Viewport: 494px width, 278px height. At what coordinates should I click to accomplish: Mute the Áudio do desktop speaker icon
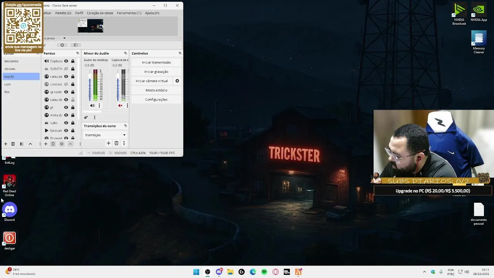click(x=92, y=105)
